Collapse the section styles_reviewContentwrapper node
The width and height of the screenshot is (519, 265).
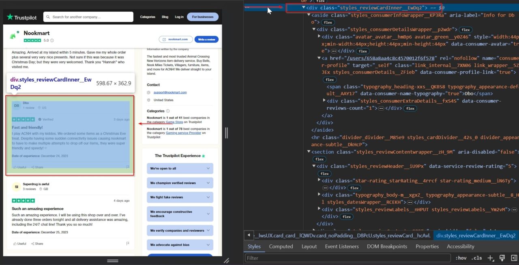[x=309, y=152]
